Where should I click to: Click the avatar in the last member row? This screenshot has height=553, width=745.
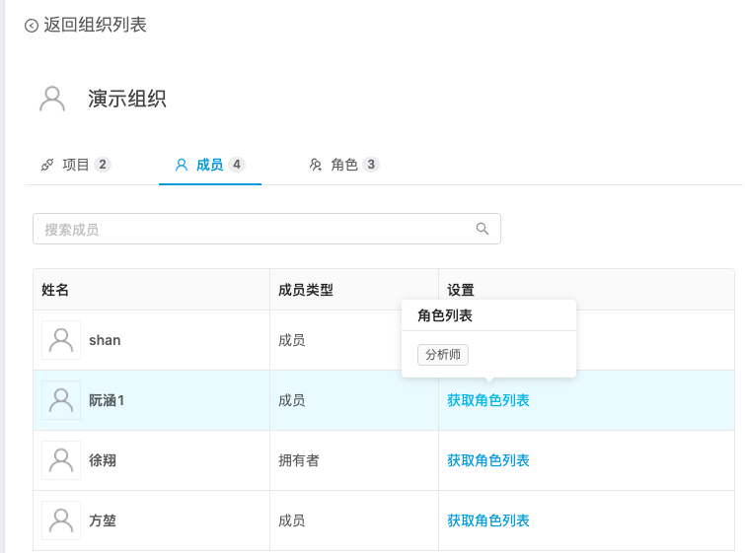(x=61, y=519)
